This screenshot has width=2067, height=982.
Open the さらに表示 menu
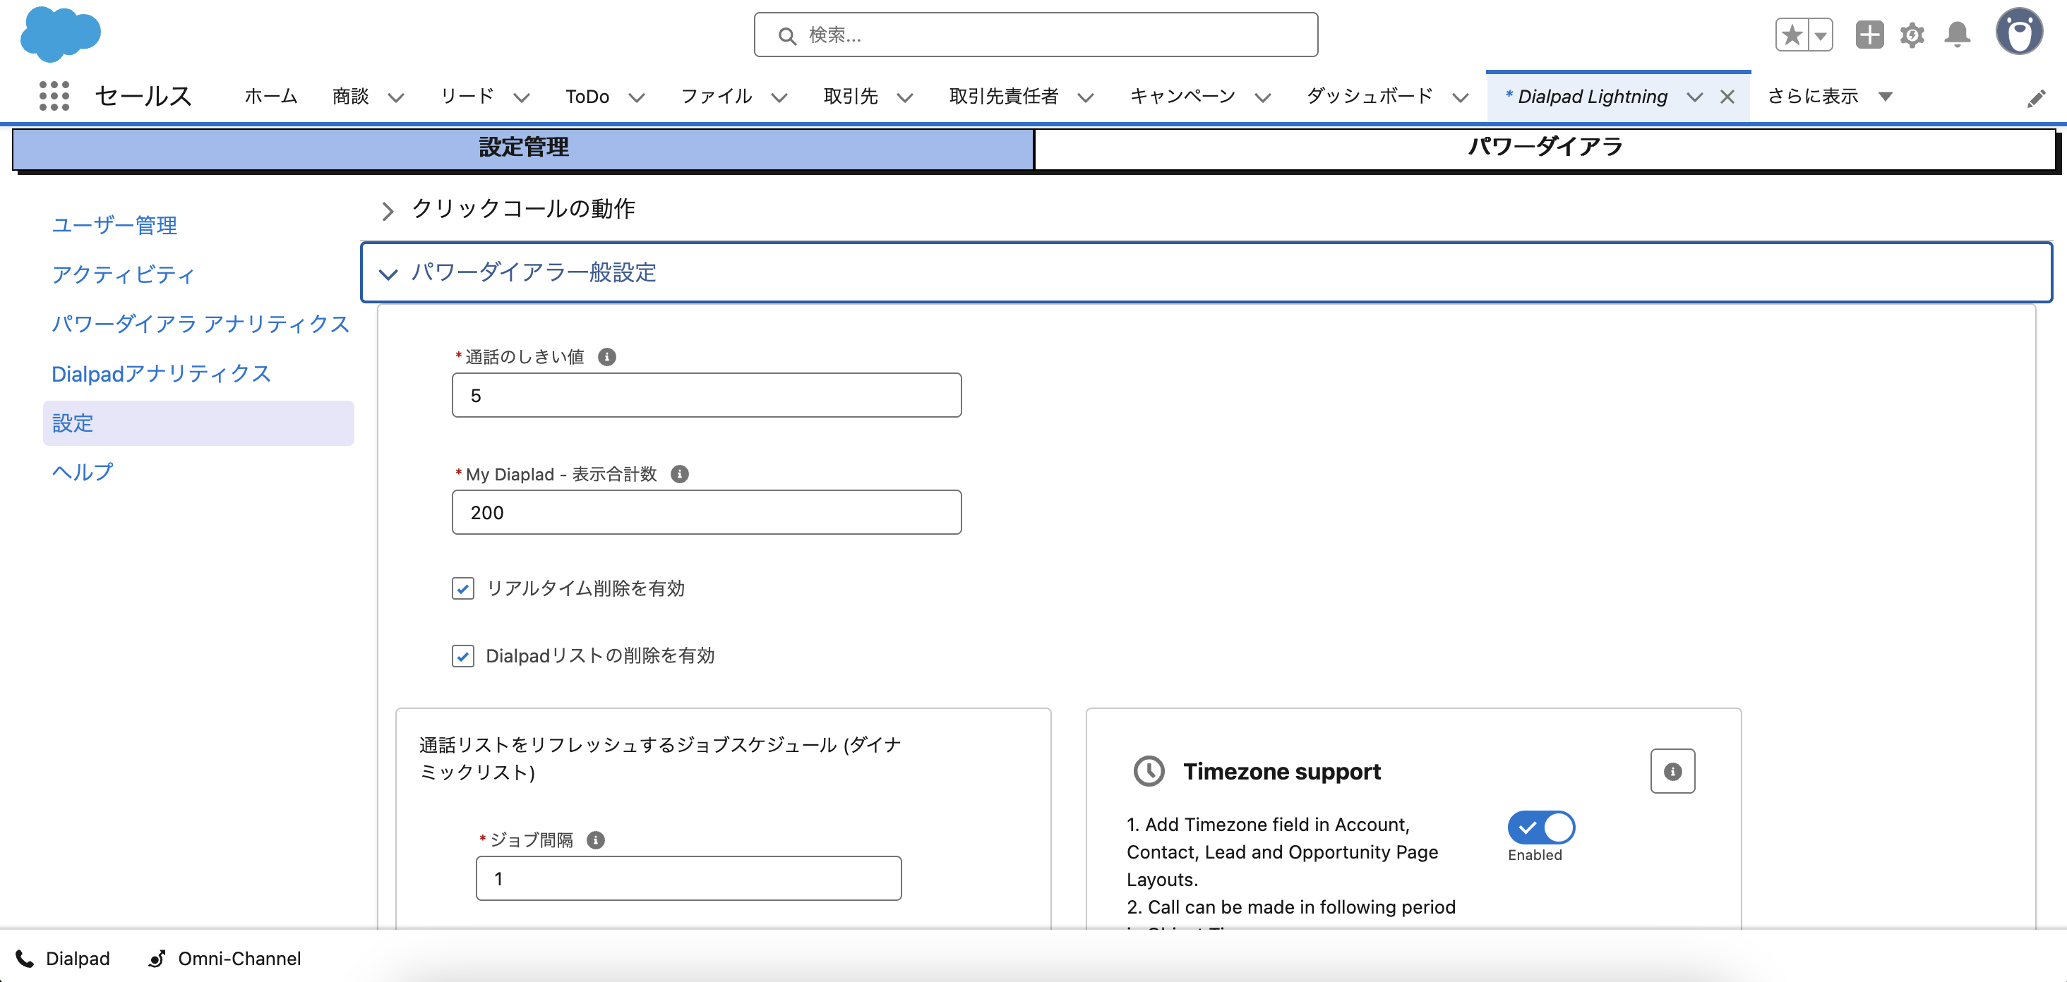1830,96
